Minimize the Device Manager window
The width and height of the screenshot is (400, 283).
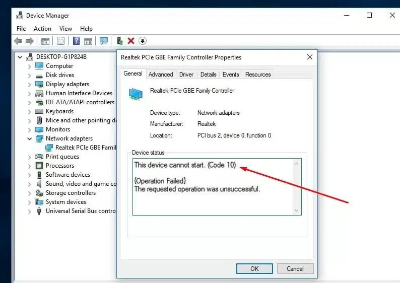tap(347, 15)
